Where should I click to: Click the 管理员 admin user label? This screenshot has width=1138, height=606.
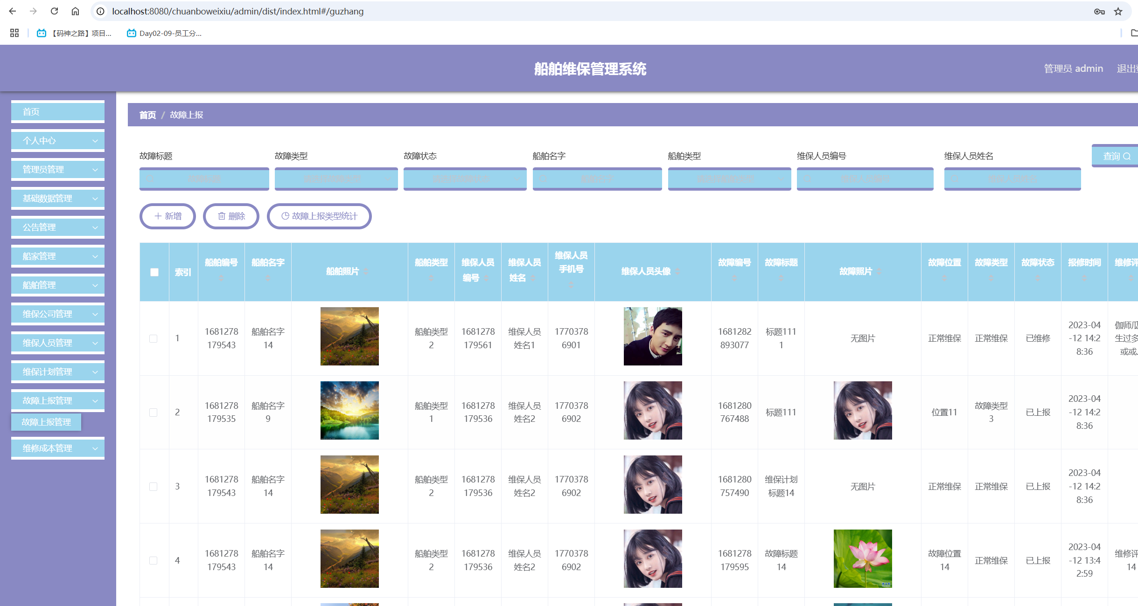(1073, 69)
